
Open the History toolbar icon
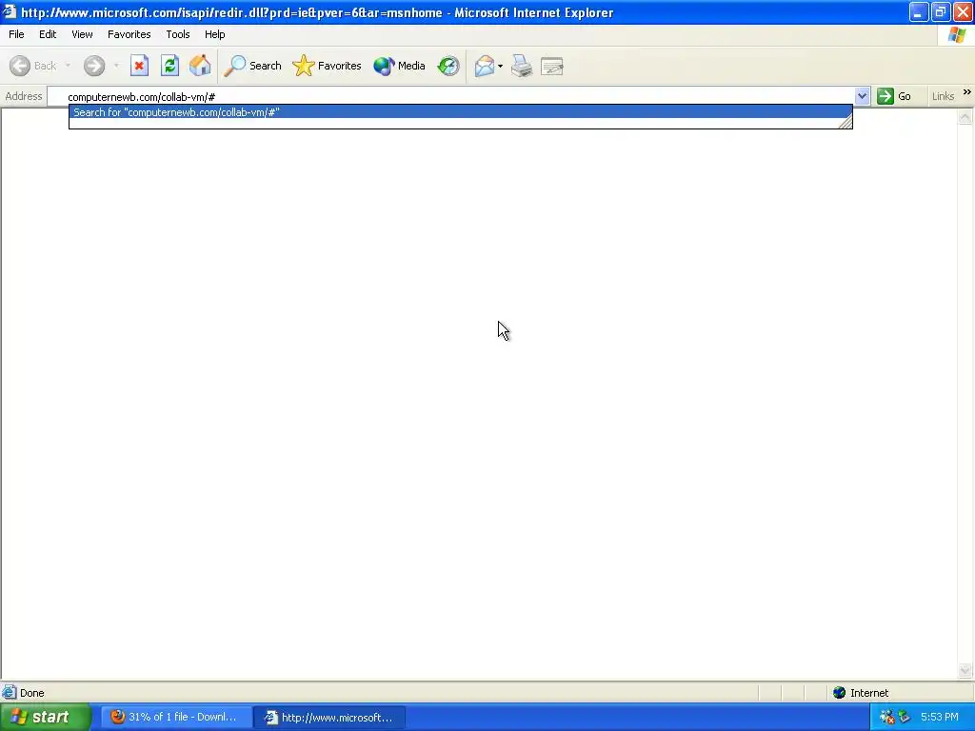coord(448,66)
